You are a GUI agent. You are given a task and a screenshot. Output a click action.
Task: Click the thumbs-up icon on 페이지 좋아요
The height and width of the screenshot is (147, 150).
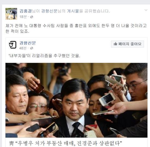pyautogui.click(x=115, y=44)
